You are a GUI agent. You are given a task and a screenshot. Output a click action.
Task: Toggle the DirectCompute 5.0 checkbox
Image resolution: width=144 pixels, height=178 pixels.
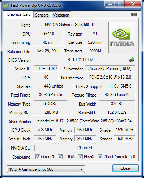click(x=100, y=156)
